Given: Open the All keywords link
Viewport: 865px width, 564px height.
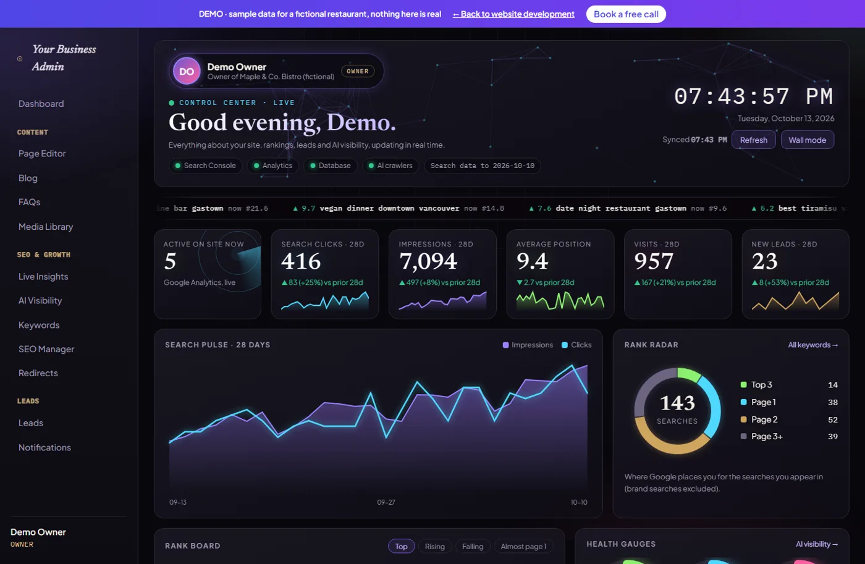Looking at the screenshot, I should tap(812, 345).
